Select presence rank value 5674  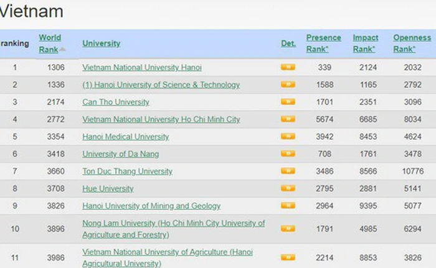coord(325,120)
